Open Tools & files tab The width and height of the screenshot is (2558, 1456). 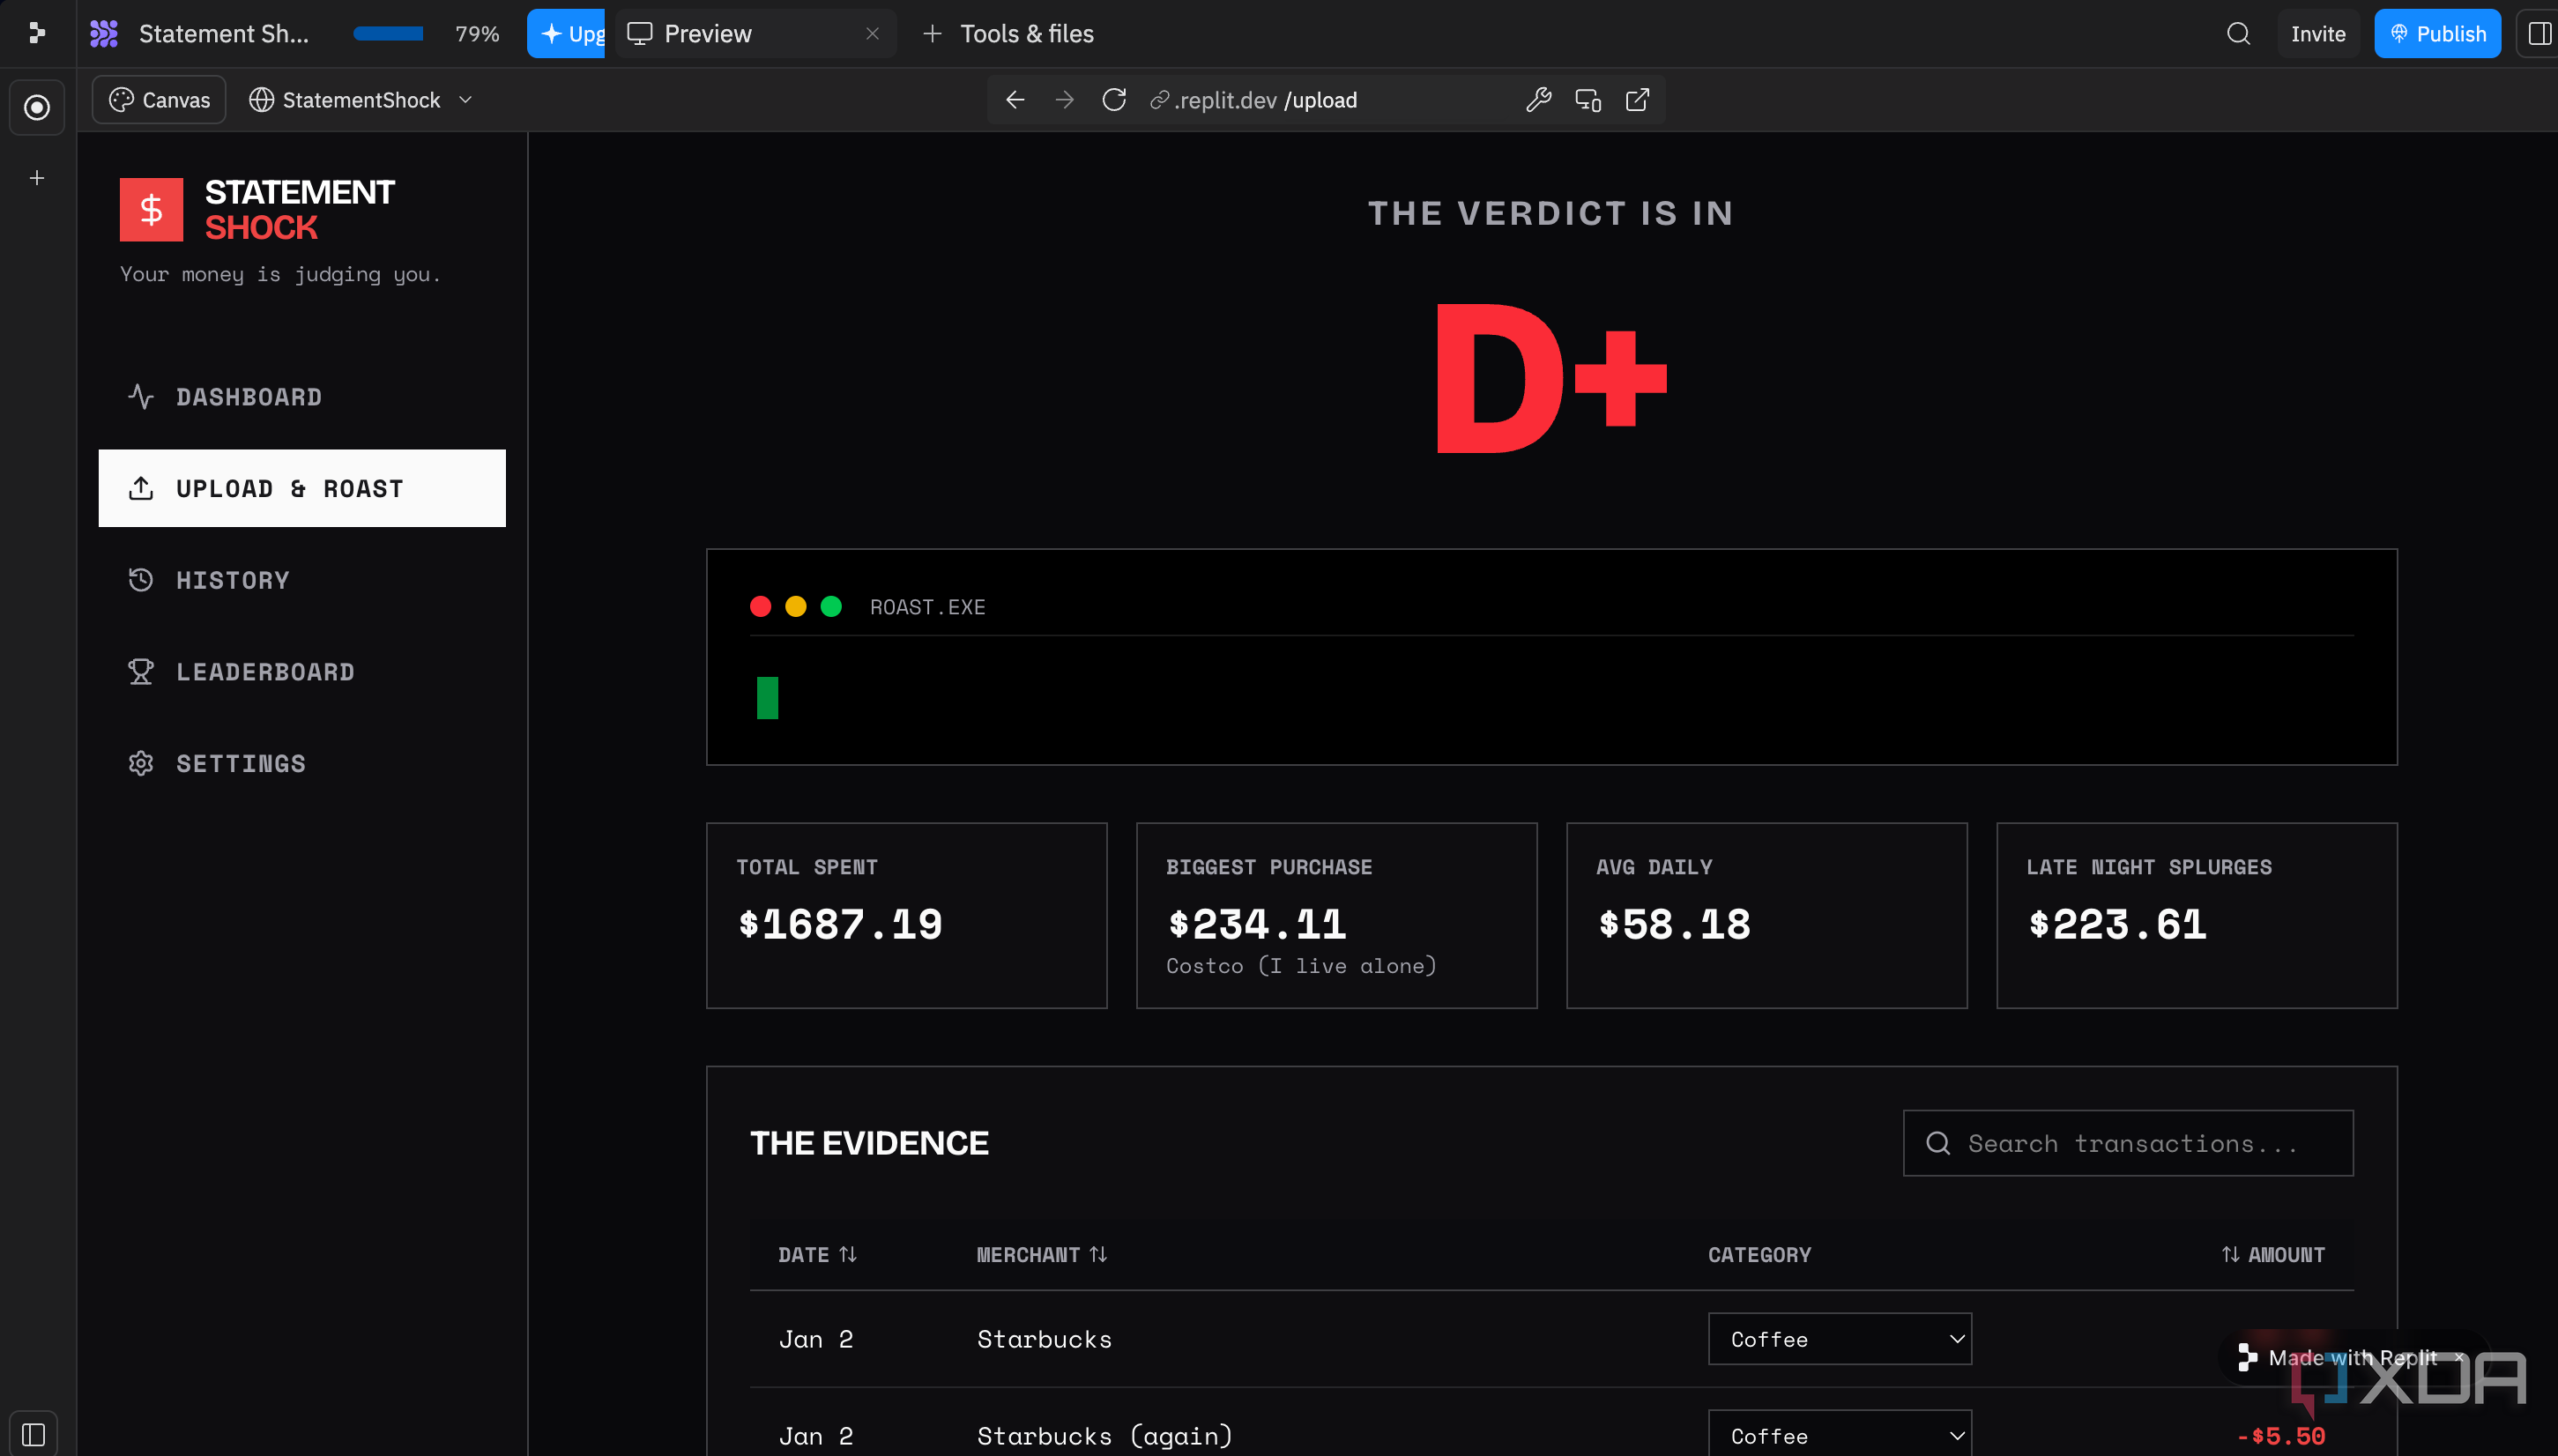click(1008, 34)
